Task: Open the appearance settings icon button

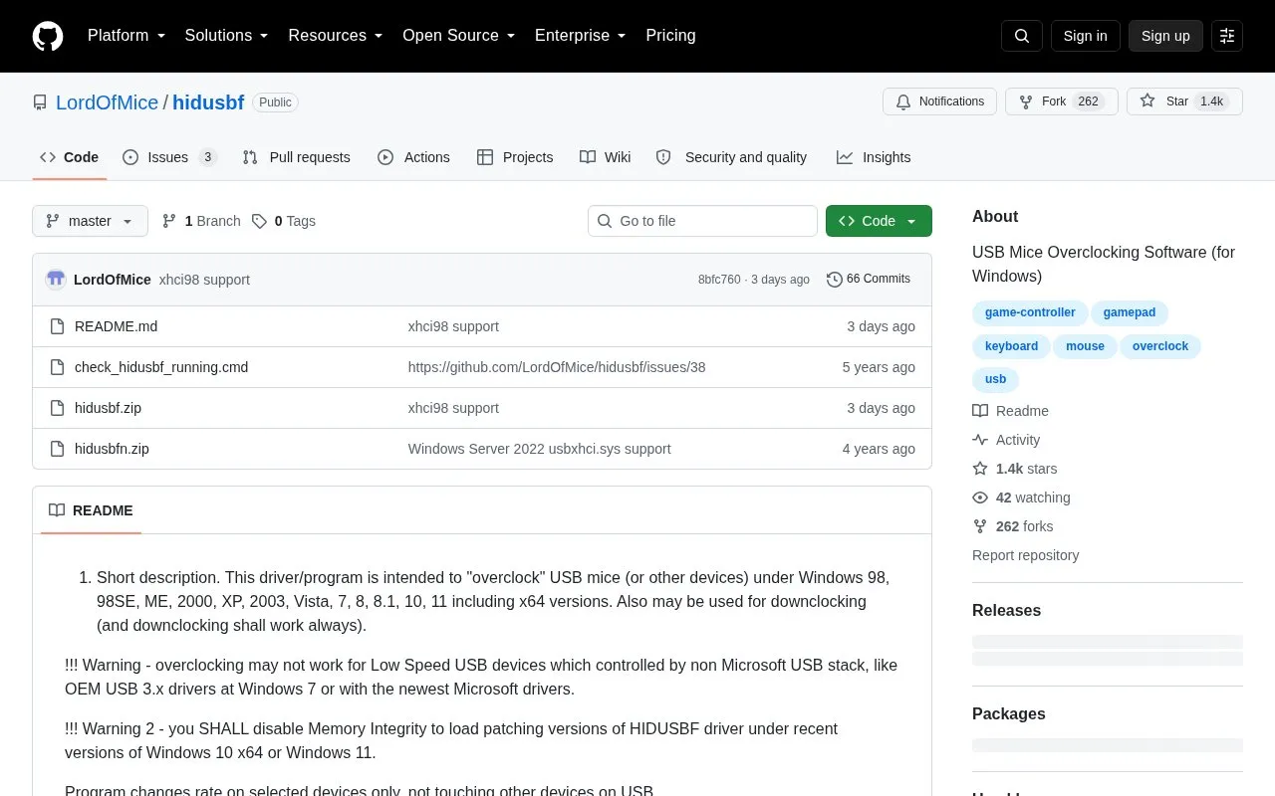Action: tap(1227, 36)
